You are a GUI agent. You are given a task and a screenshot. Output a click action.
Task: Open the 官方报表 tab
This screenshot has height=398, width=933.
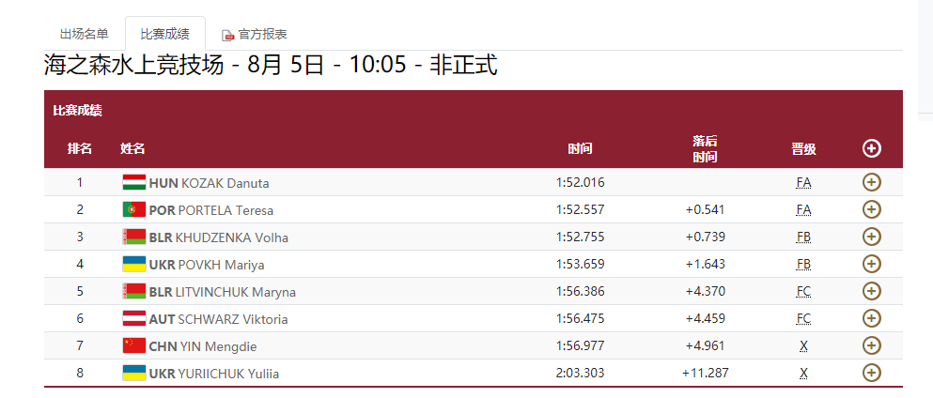tap(262, 34)
